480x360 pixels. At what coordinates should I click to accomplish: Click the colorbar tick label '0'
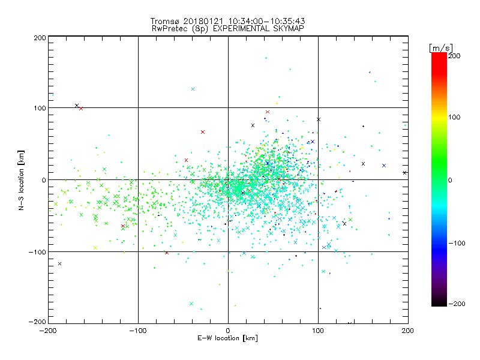pyautogui.click(x=450, y=180)
